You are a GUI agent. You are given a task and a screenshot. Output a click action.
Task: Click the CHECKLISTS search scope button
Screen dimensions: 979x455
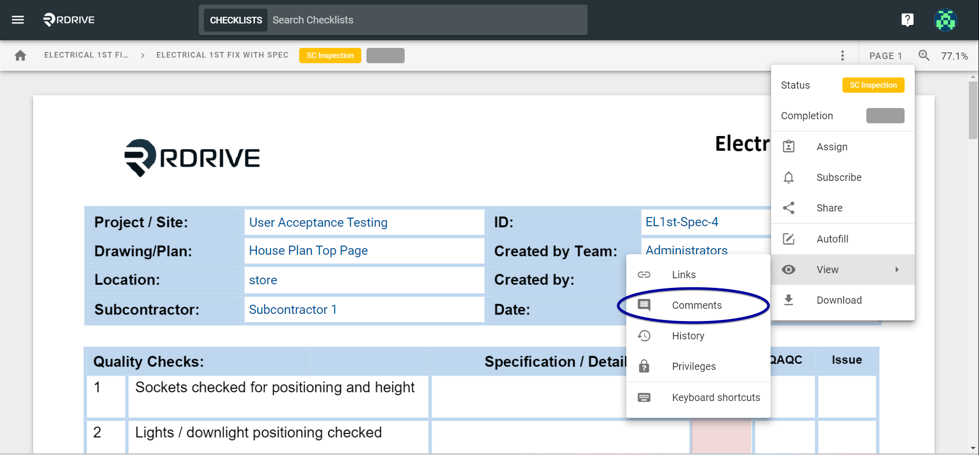(236, 20)
